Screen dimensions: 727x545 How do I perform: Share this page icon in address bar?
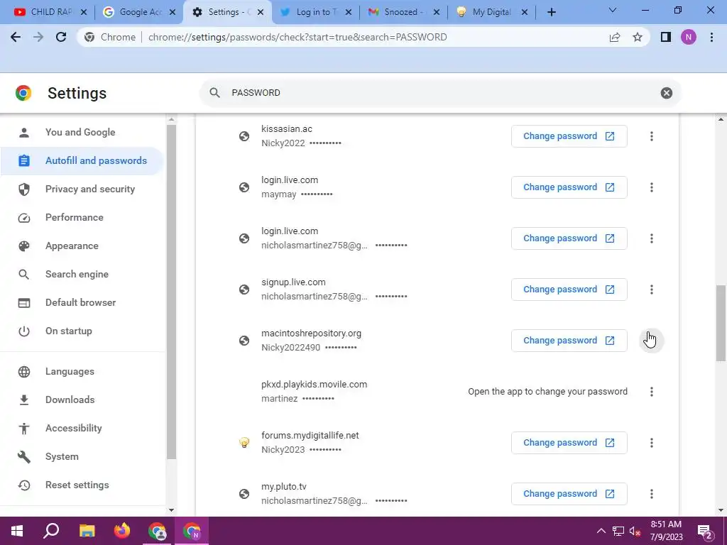615,37
